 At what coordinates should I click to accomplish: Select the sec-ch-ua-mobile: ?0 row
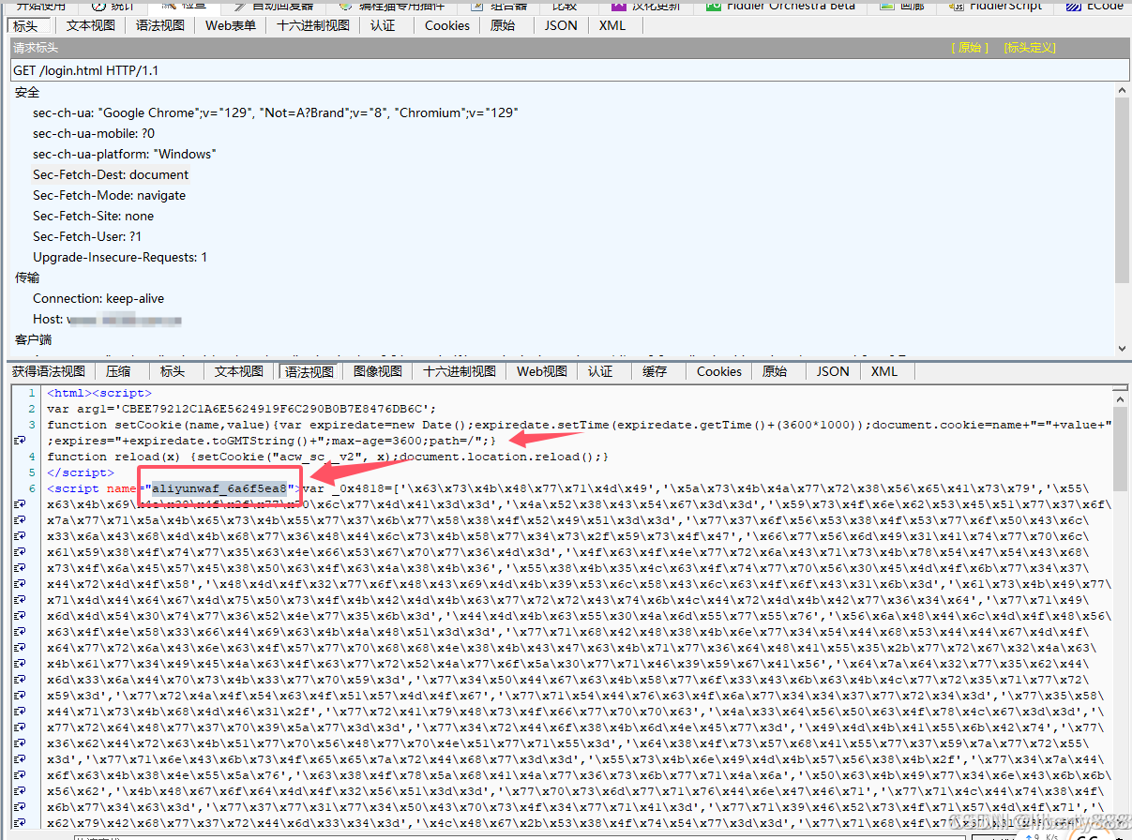(x=94, y=133)
